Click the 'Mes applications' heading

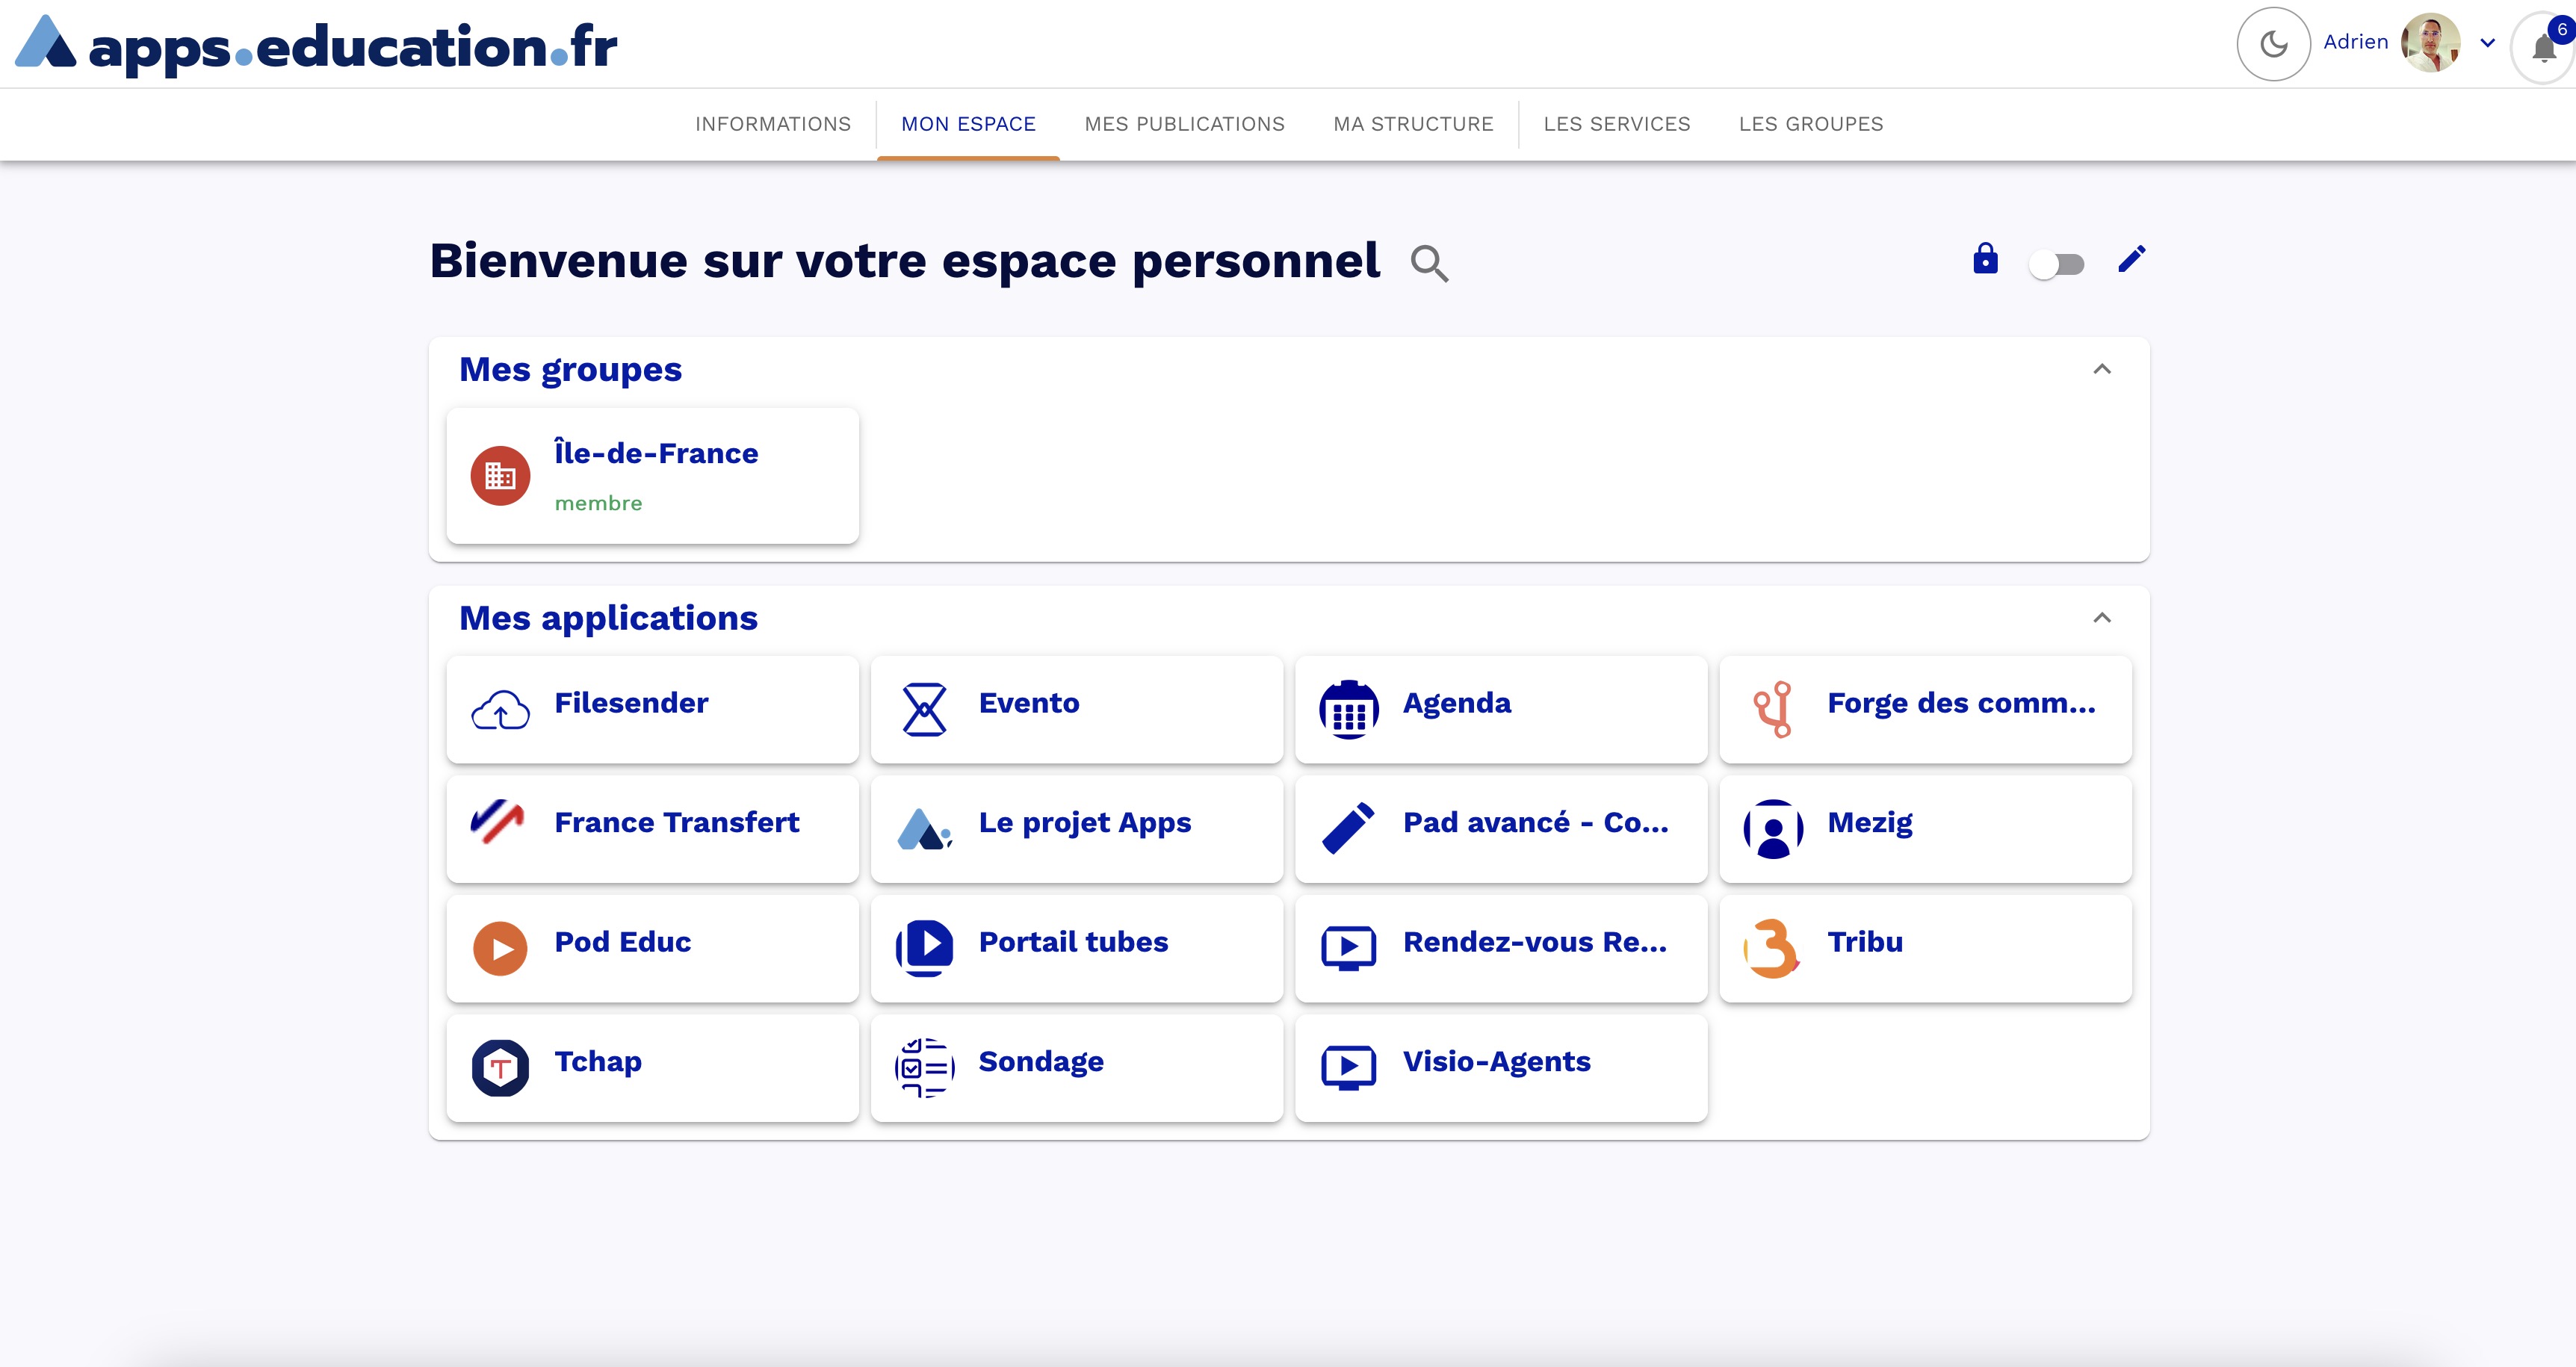pos(608,619)
